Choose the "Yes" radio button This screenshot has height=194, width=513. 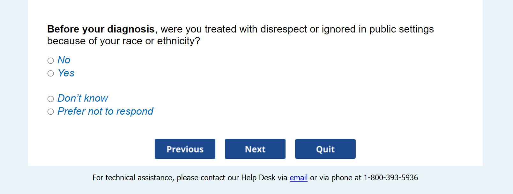(x=51, y=74)
